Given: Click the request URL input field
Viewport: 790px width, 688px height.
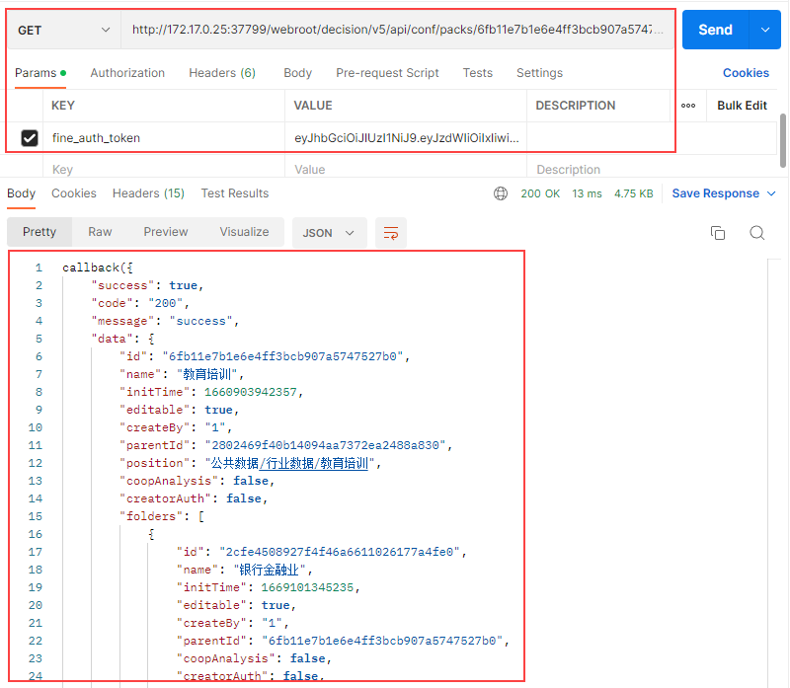Looking at the screenshot, I should pos(398,31).
